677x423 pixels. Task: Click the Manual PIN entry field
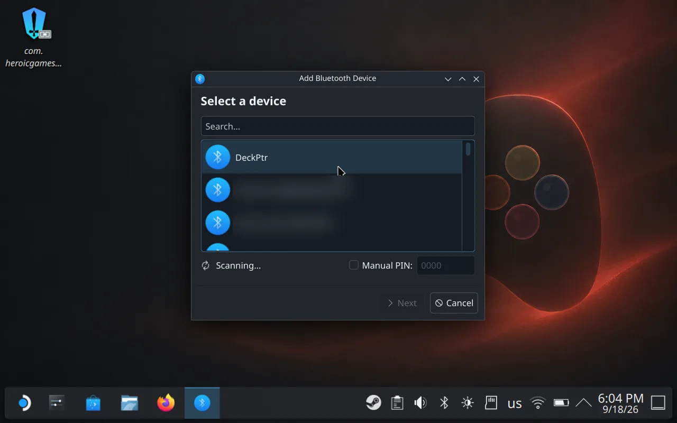coord(445,265)
